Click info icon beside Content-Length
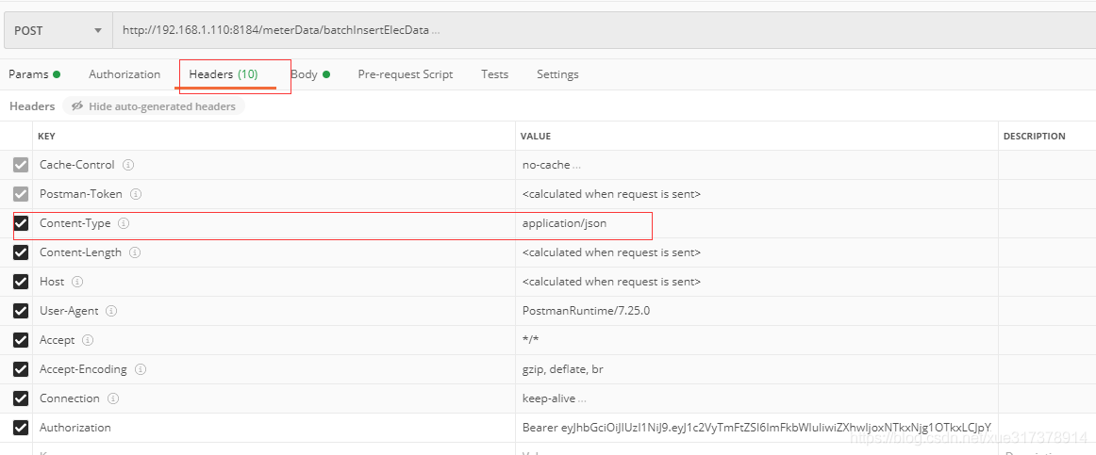This screenshot has width=1096, height=455. (135, 252)
